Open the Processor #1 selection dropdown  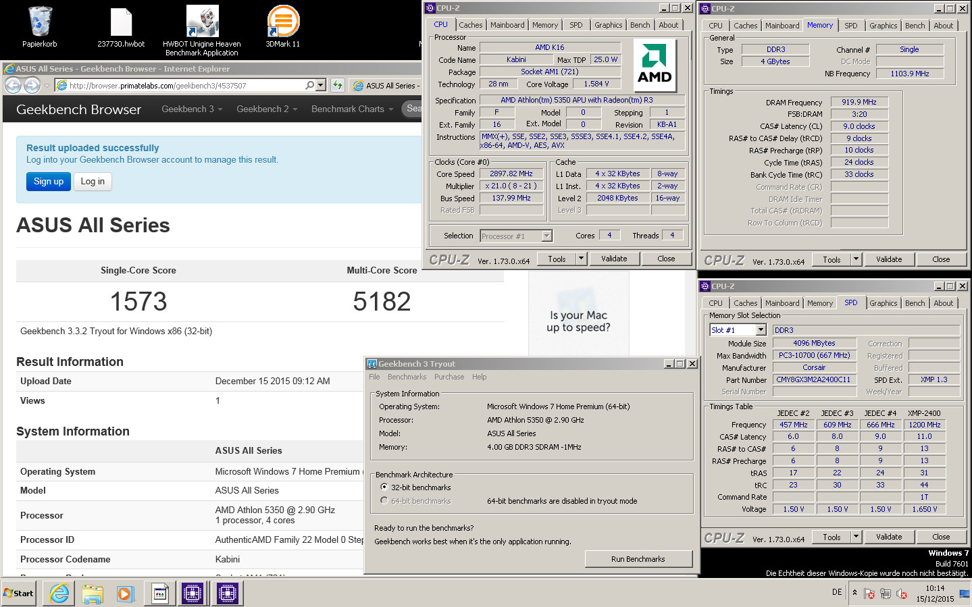coord(546,236)
